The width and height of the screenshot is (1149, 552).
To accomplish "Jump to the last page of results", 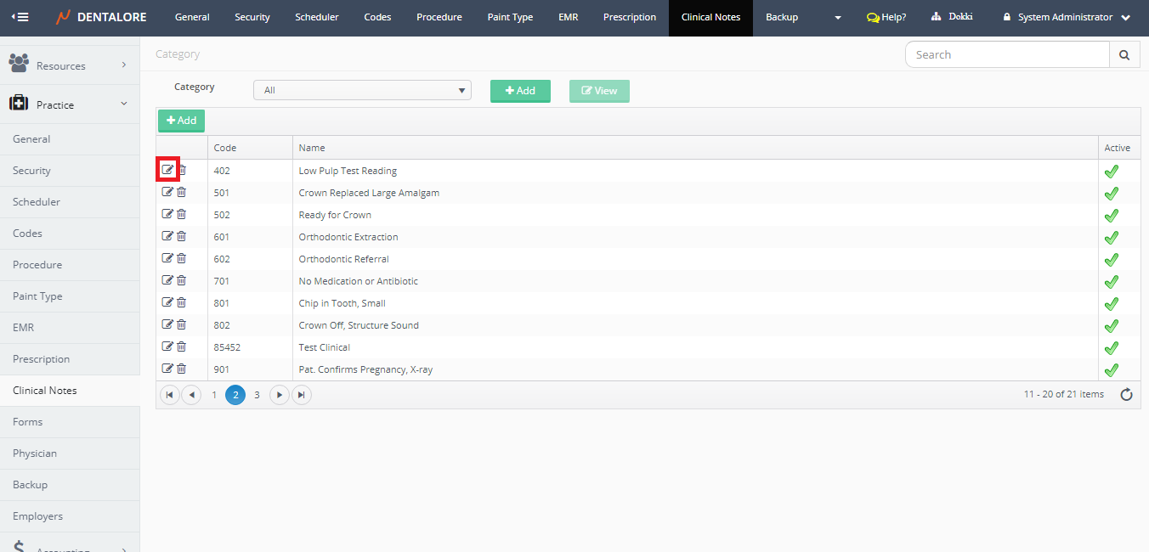I will tap(301, 395).
